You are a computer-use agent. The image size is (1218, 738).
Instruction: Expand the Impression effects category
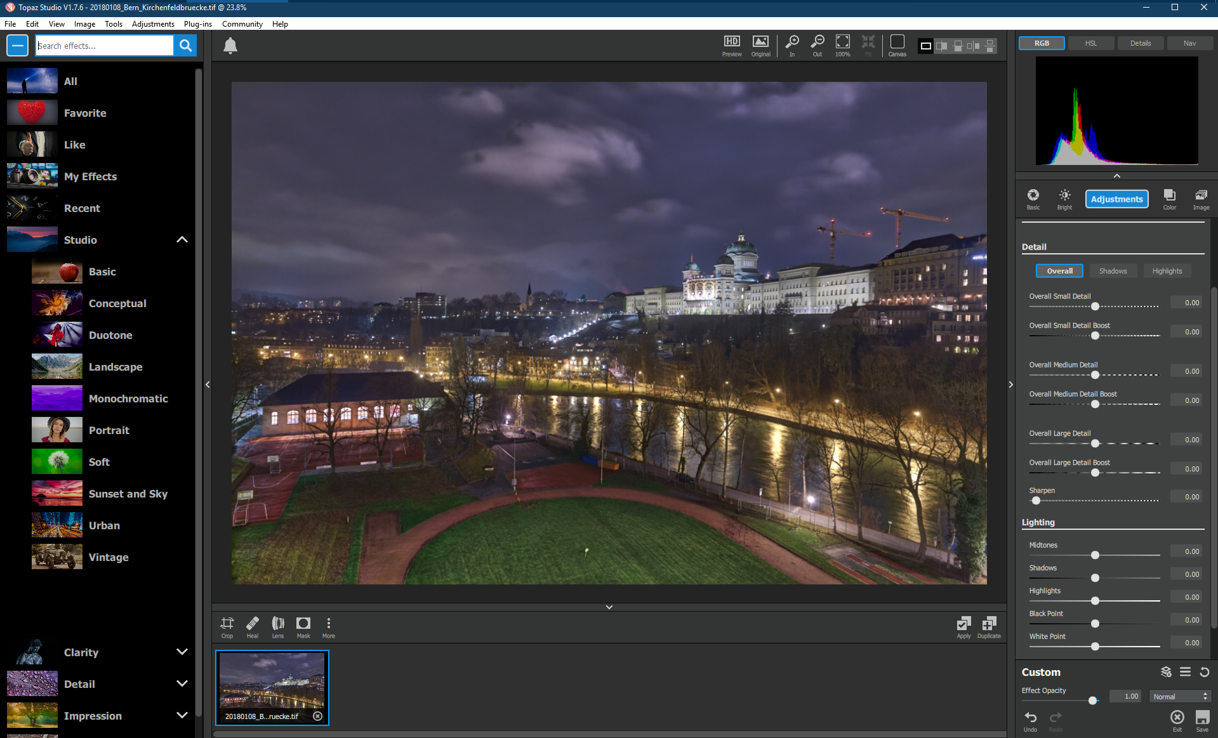182,715
